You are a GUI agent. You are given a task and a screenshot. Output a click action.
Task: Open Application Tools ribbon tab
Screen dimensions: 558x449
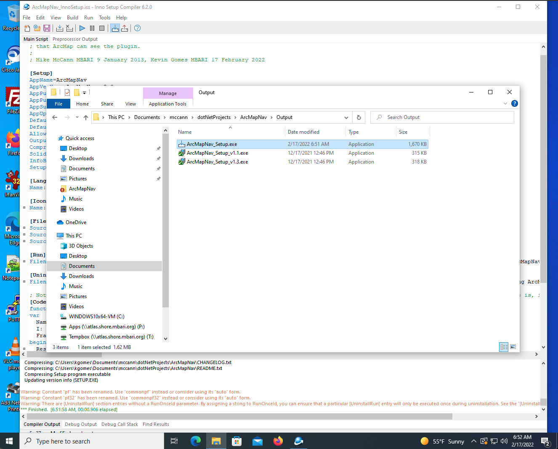167,104
